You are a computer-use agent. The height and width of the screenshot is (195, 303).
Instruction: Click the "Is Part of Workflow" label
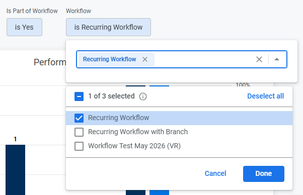click(32, 11)
